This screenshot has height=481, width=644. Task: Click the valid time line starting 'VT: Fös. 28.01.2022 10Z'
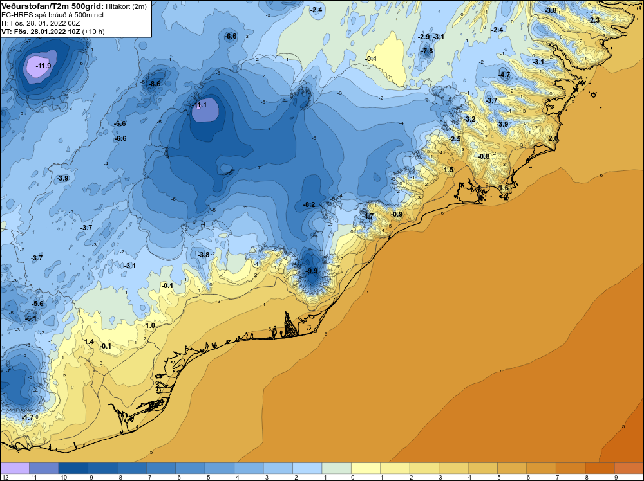[x=53, y=32]
